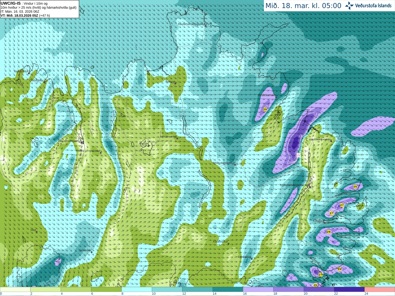Pick the 4–6 m/s legend swatch
Viewport: 395px width, 296px height.
point(76,290)
